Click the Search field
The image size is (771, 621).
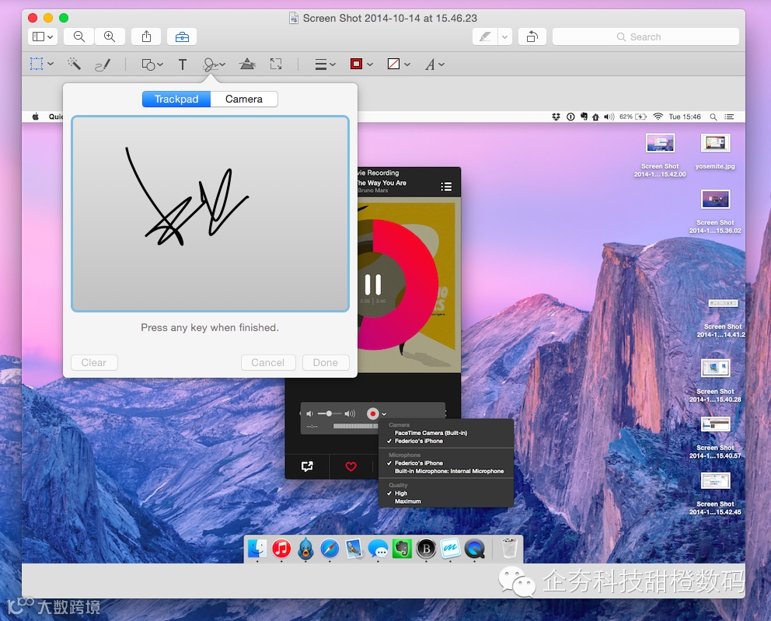[646, 37]
